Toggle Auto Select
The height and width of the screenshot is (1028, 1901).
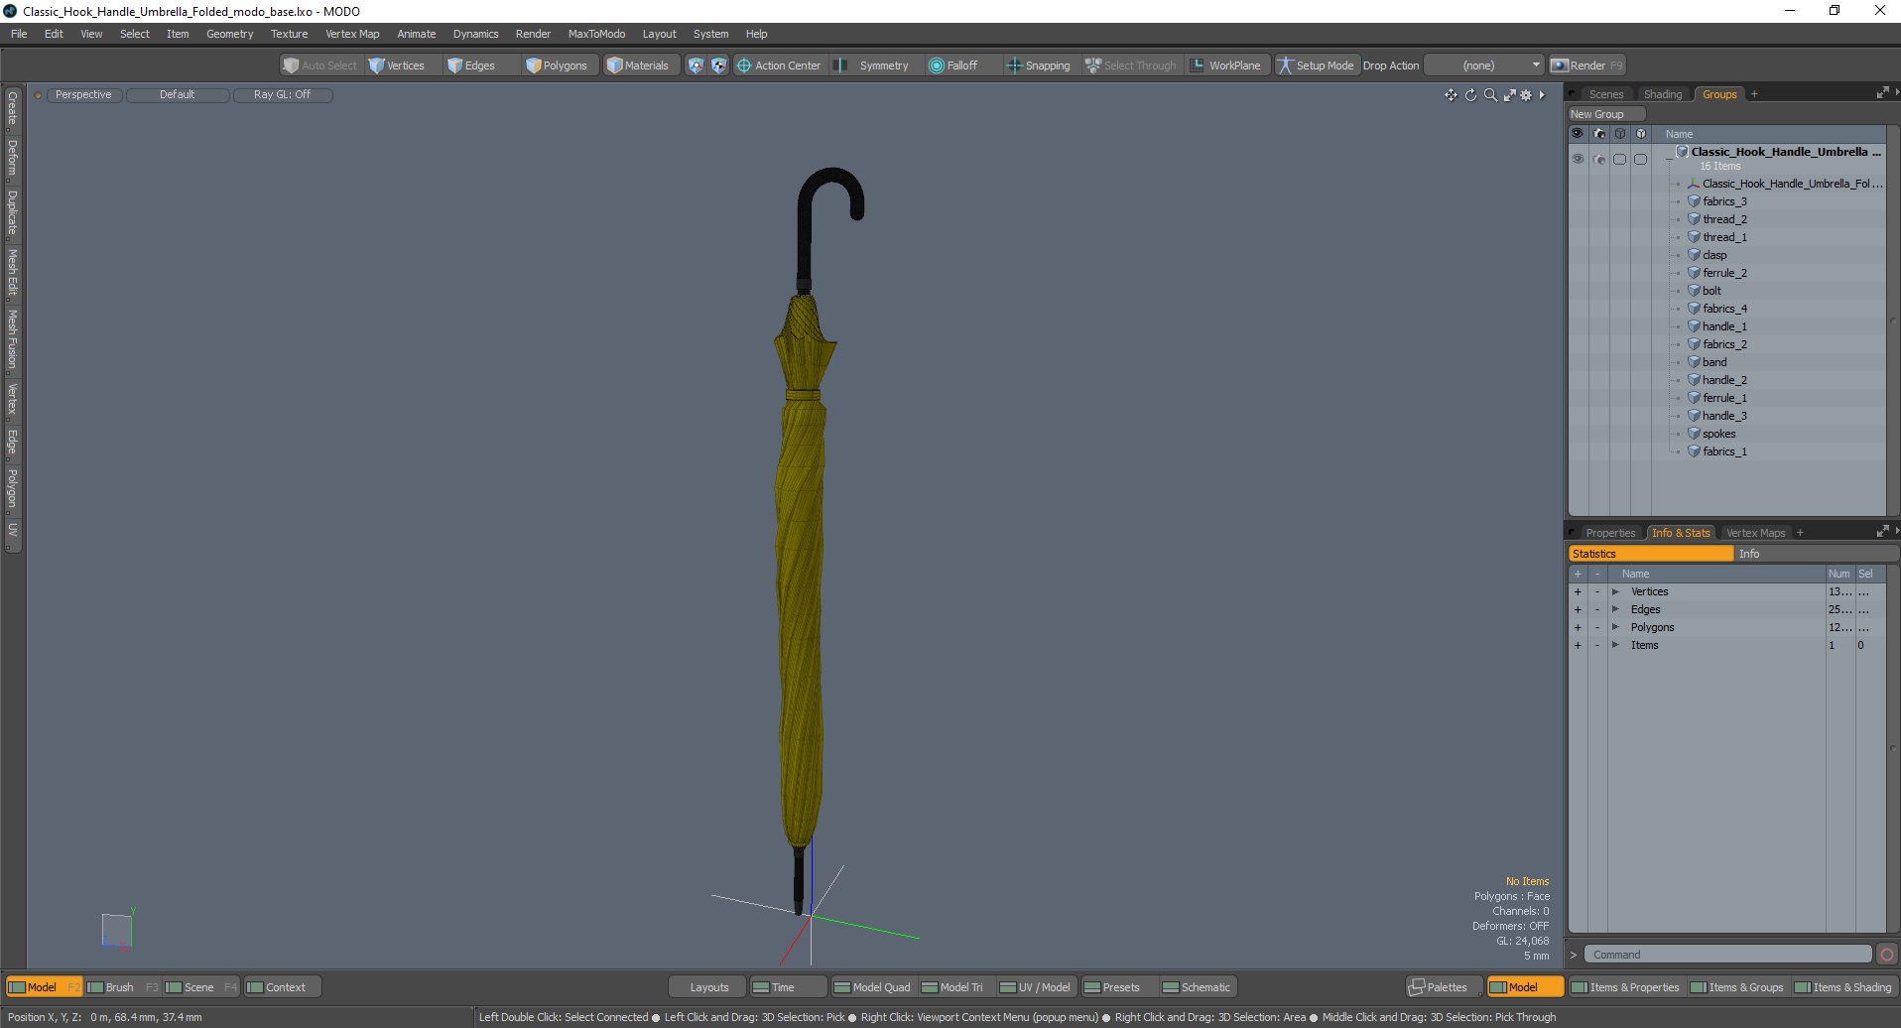[319, 65]
